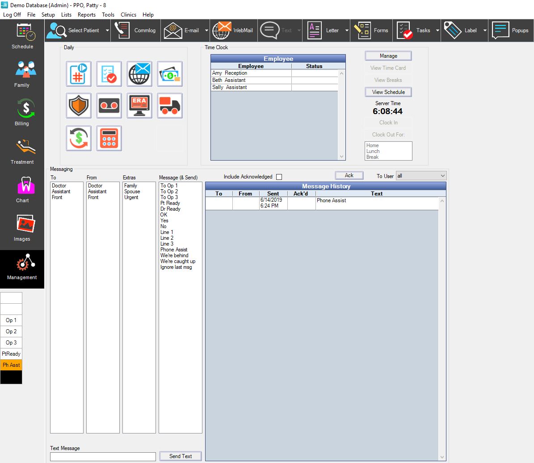Open Popups from the toolbar
This screenshot has width=534, height=463.
pyautogui.click(x=511, y=30)
